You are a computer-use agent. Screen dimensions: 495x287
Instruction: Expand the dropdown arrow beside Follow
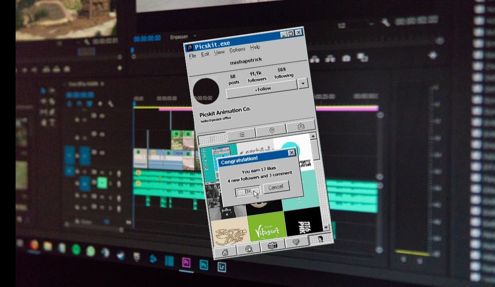pyautogui.click(x=302, y=83)
